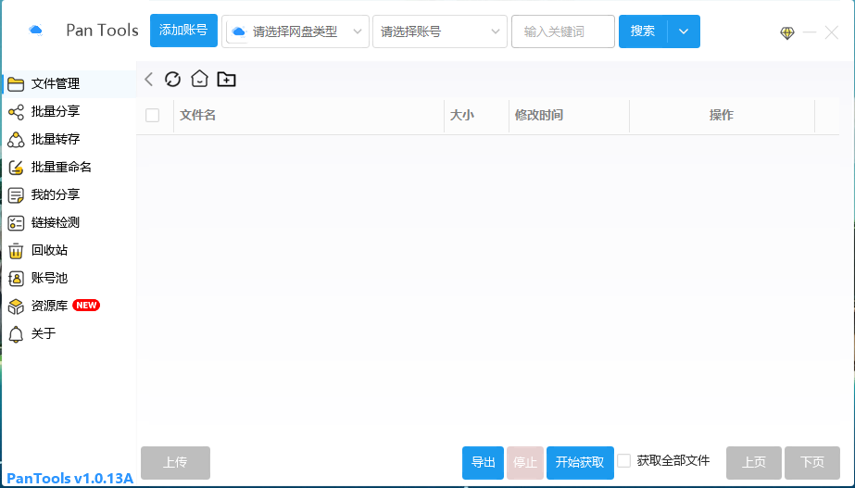Click the 批量转存 transfer icon

click(x=16, y=140)
